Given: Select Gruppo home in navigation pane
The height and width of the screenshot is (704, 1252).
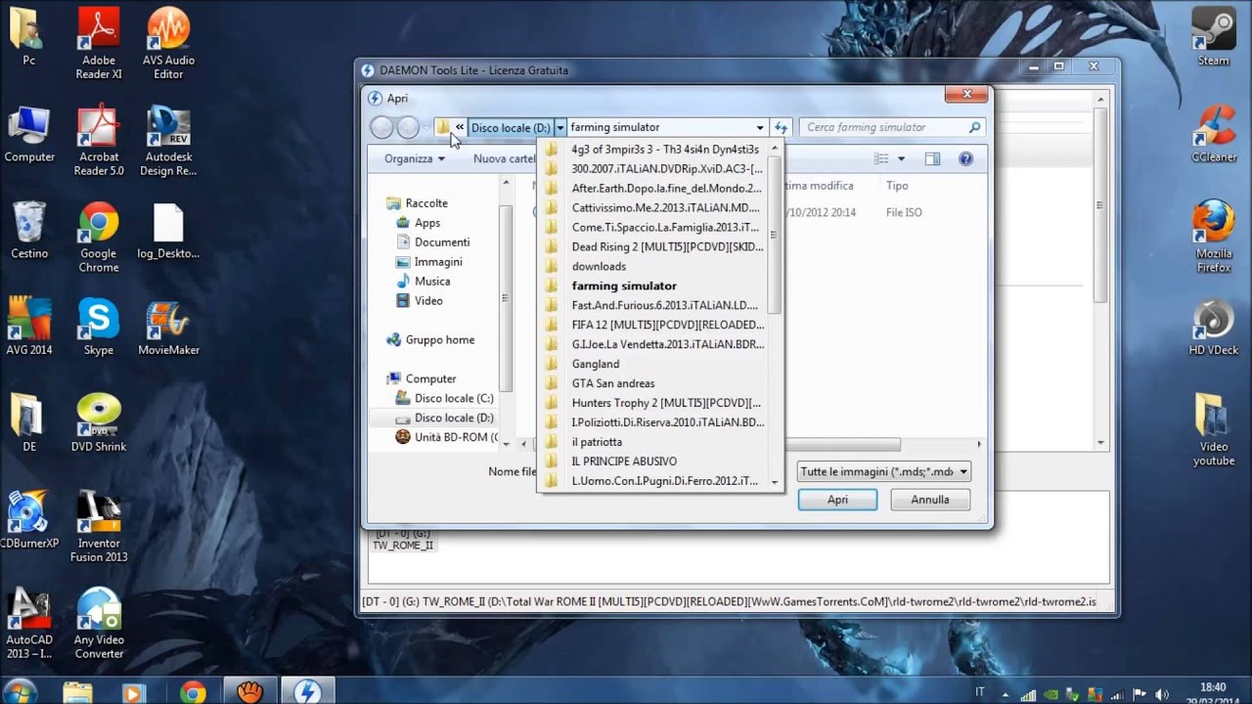Looking at the screenshot, I should coord(440,340).
